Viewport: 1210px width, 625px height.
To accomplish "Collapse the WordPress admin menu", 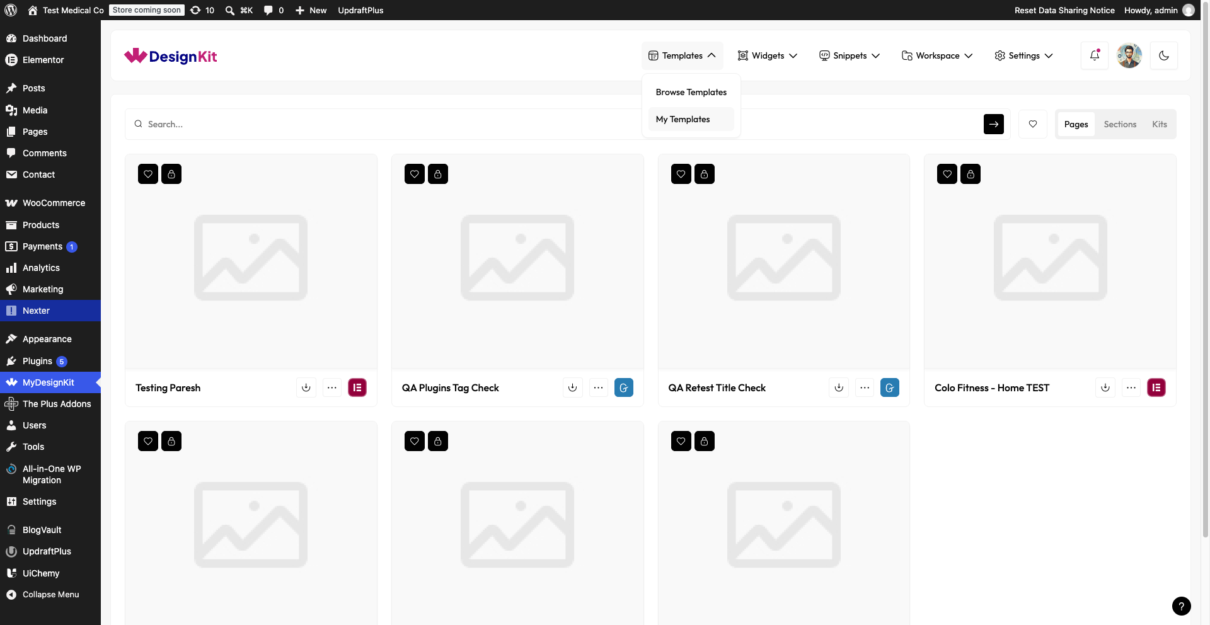I will 50,595.
